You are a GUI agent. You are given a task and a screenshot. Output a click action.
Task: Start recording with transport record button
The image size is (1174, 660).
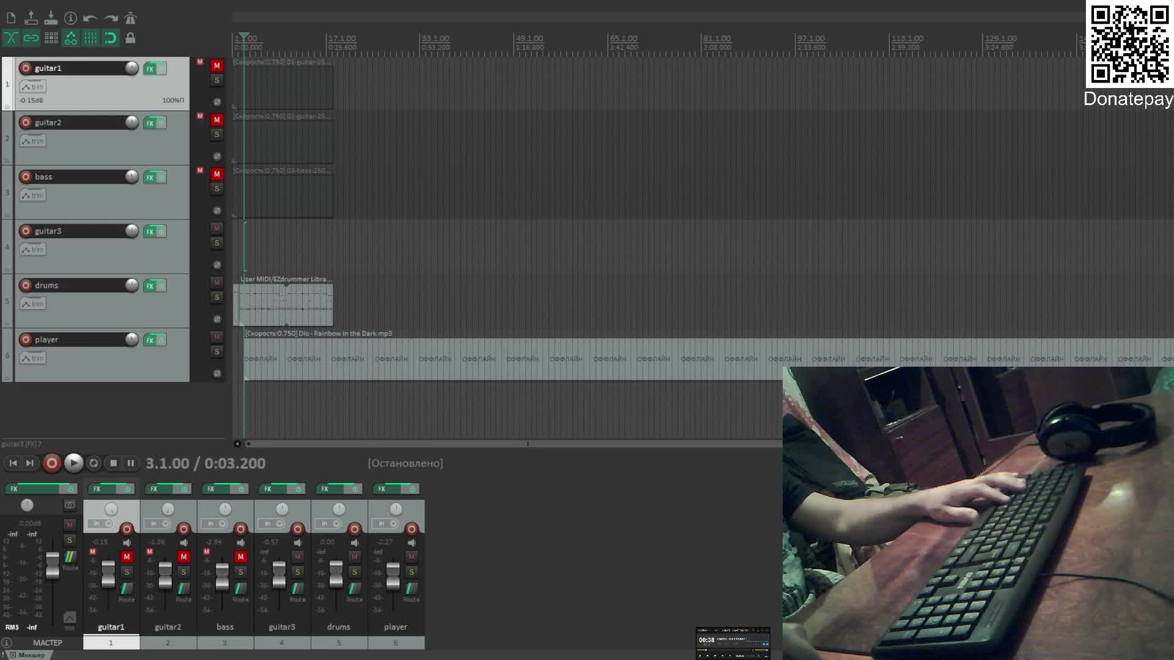pyautogui.click(x=52, y=463)
